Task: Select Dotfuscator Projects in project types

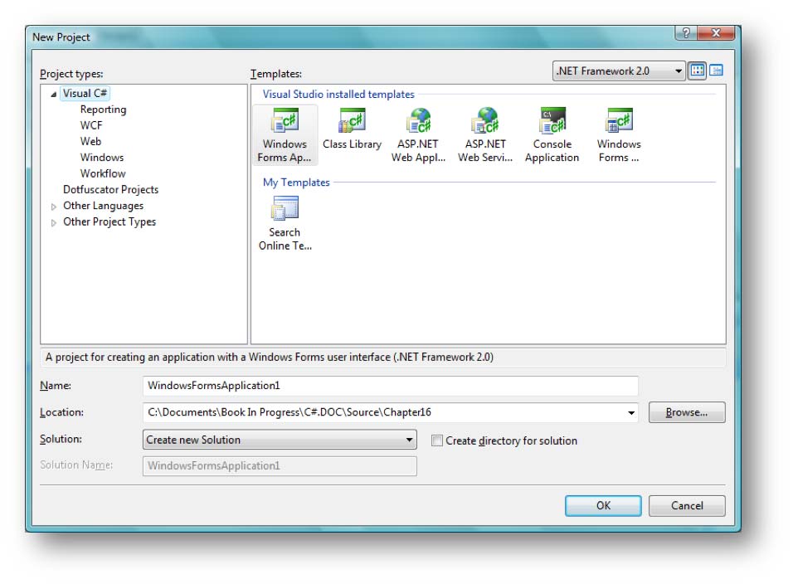Action: coord(110,190)
